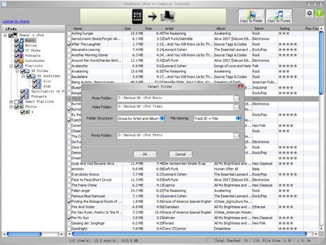Browse for the Video Folder path
Viewport: 326px width, 245px height.
[x=236, y=107]
